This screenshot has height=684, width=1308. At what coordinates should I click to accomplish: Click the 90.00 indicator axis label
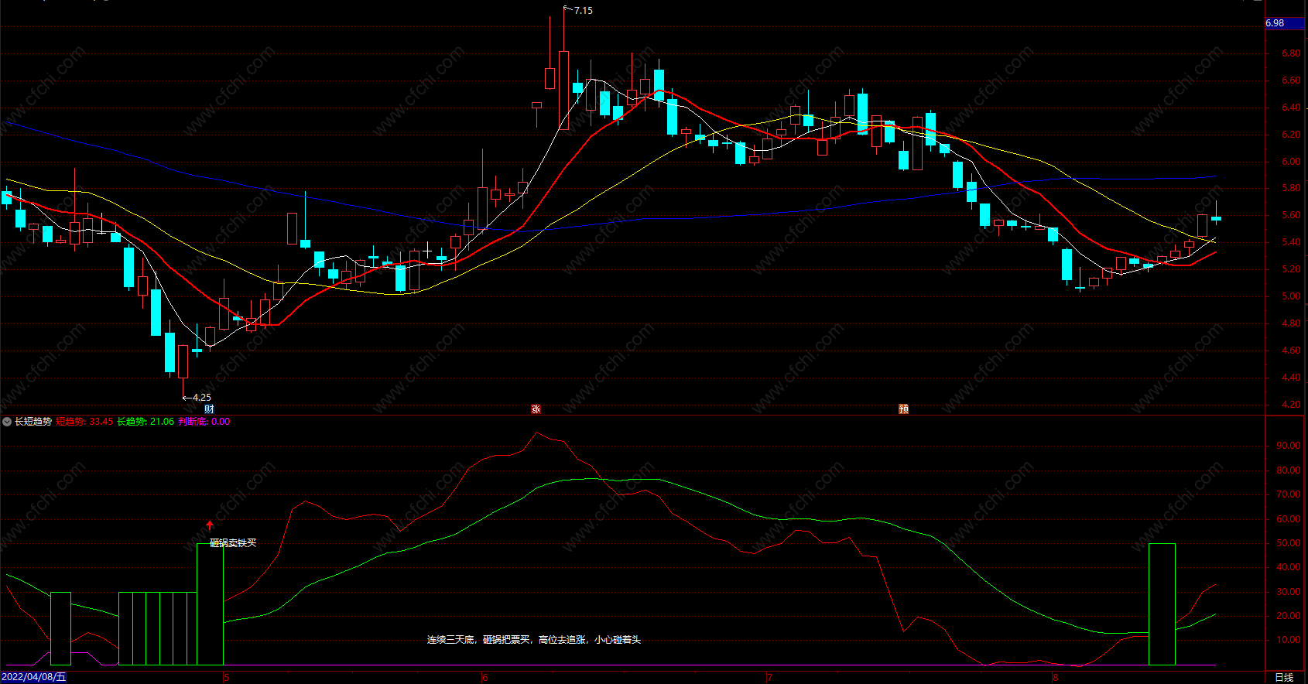pos(1289,446)
